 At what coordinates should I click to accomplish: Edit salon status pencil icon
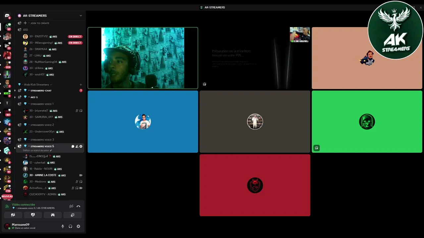pos(51,150)
